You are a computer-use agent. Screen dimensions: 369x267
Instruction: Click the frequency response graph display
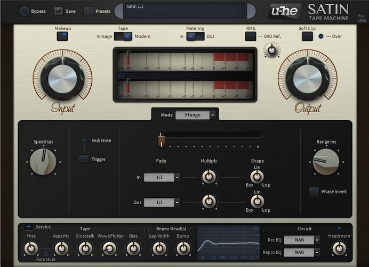[229, 243]
